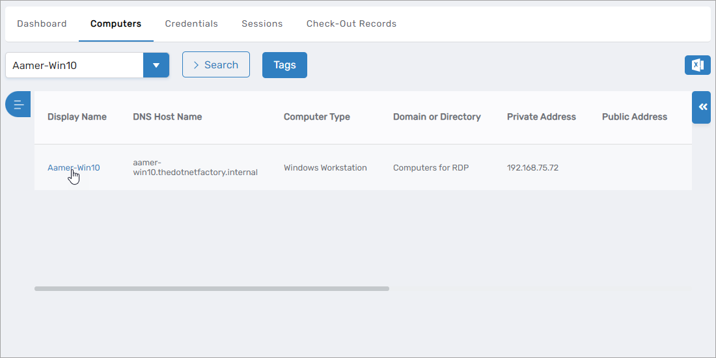Viewport: 716px width, 358px height.
Task: Expand the Aamer-Win10 dropdown arrow
Action: (x=156, y=65)
